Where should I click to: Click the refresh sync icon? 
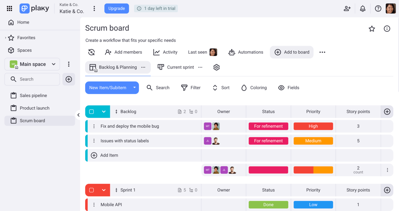[x=91, y=52]
